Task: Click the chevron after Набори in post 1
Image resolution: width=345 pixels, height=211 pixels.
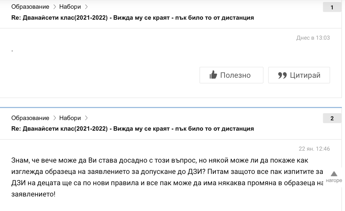Action: click(x=86, y=7)
